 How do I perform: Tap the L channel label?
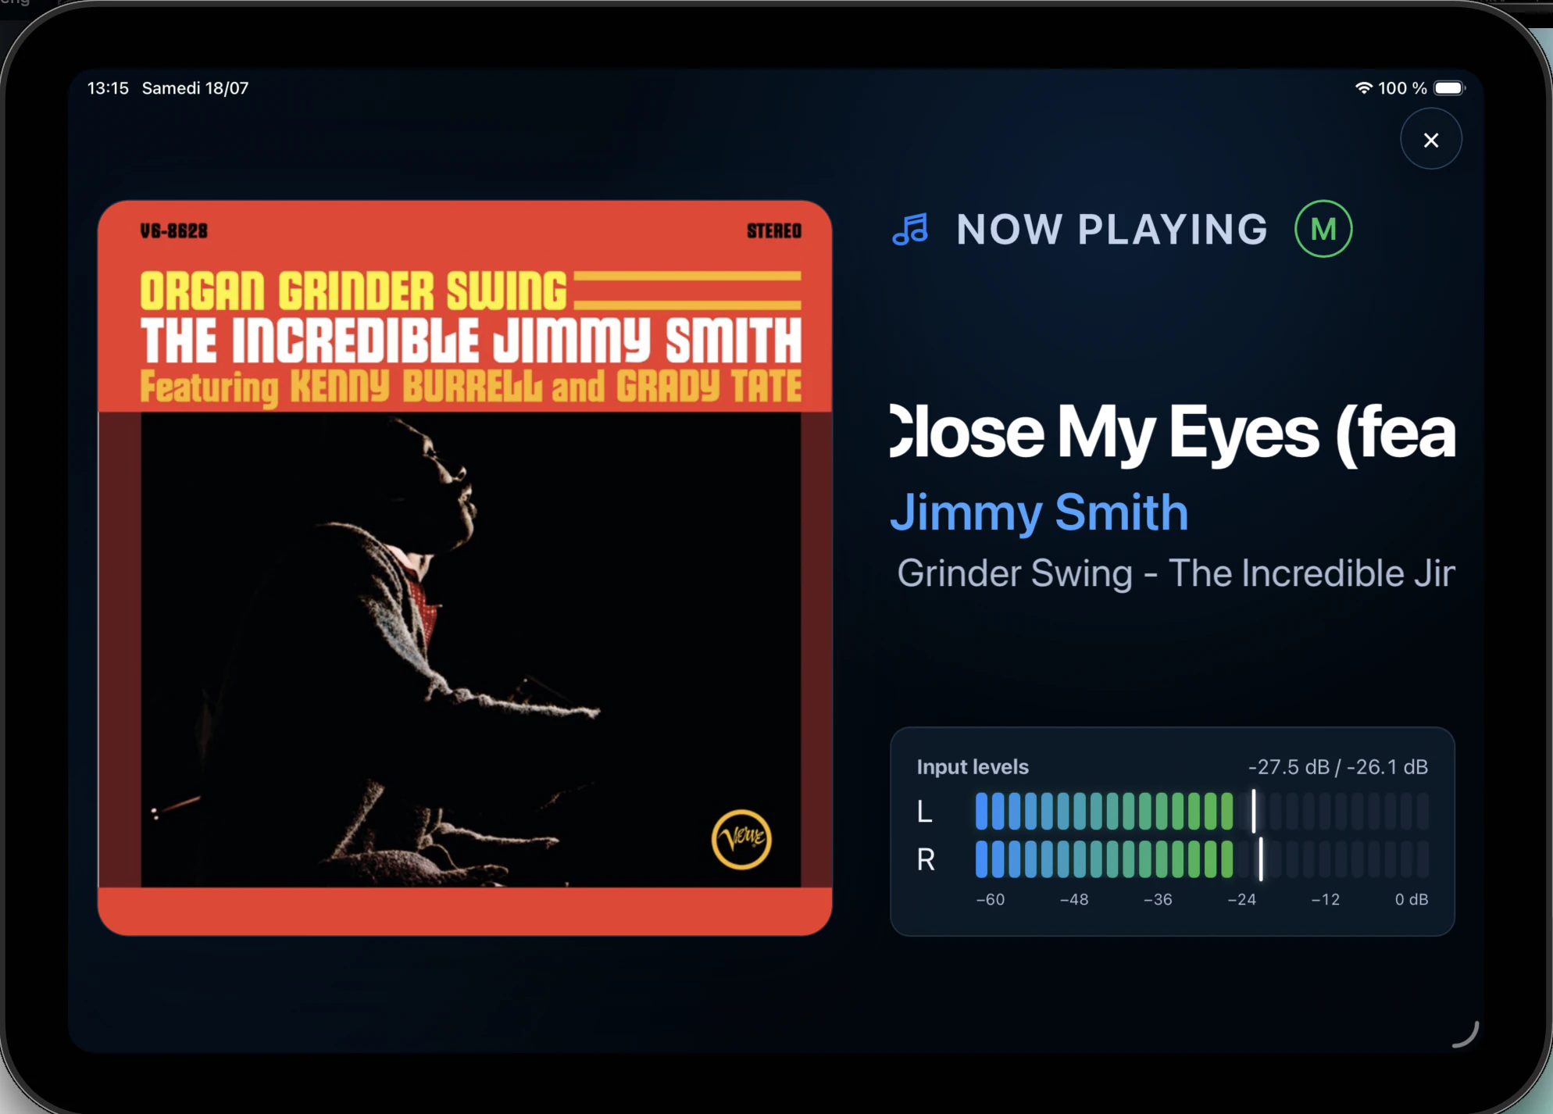tap(925, 812)
